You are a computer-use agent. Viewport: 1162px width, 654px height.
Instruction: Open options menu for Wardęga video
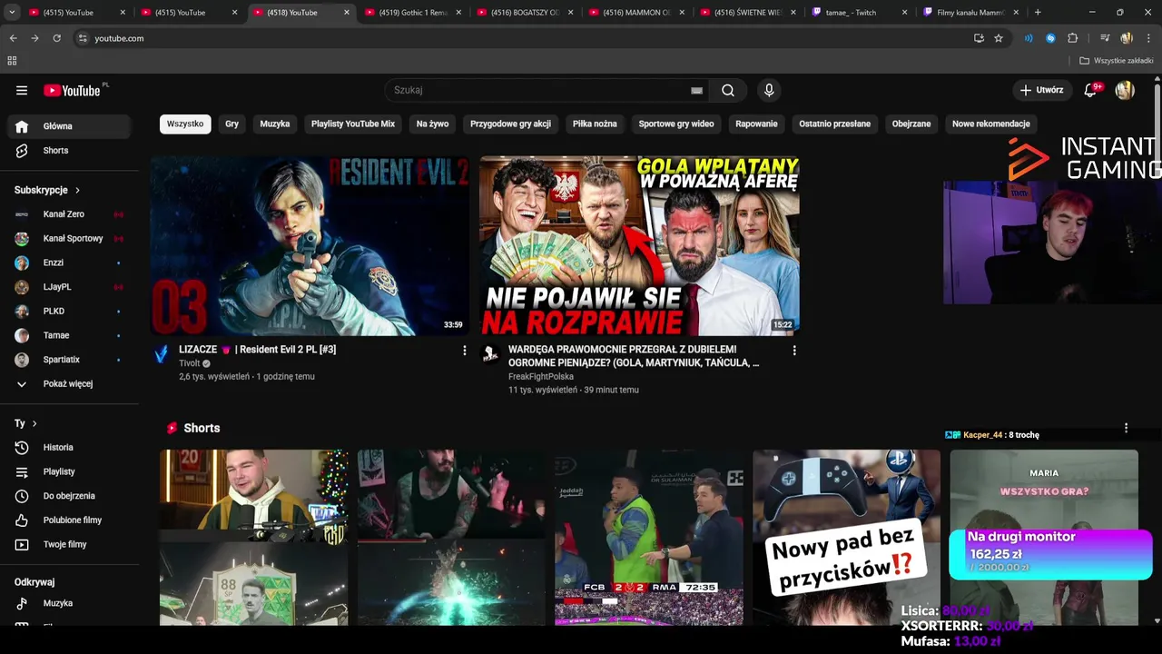[794, 351]
